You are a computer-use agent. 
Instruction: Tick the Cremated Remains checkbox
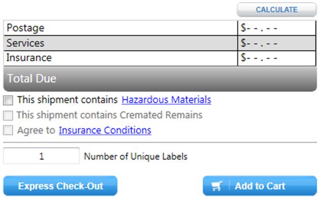point(8,116)
